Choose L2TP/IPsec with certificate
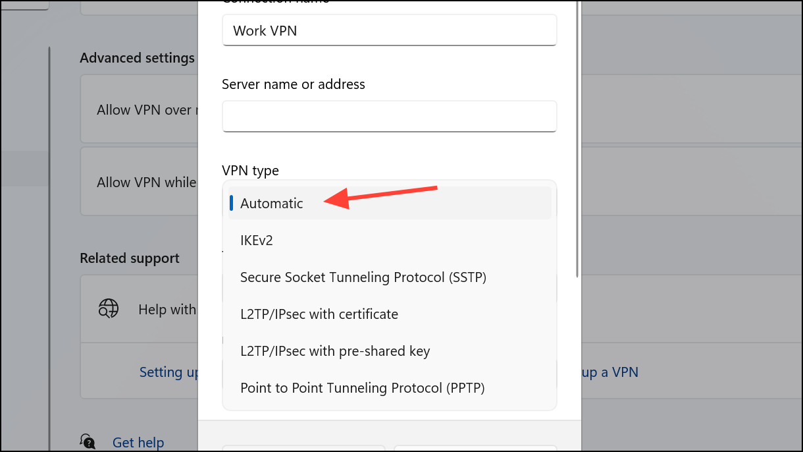This screenshot has width=803, height=452. tap(319, 314)
